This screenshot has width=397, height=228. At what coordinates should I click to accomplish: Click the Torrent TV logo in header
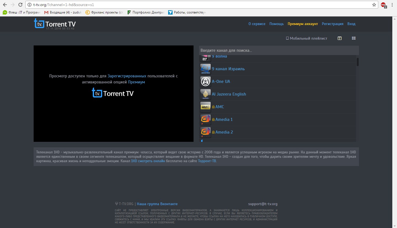coord(55,24)
